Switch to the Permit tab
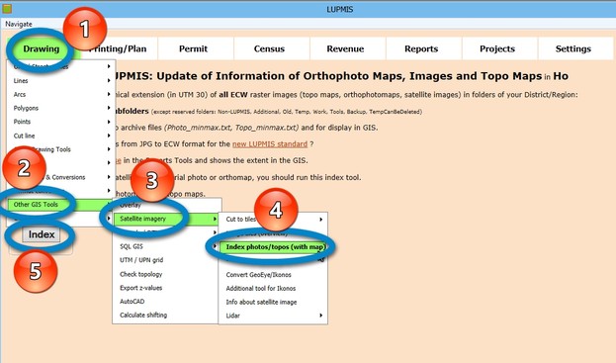 (x=193, y=48)
